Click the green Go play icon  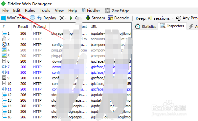click(71, 18)
